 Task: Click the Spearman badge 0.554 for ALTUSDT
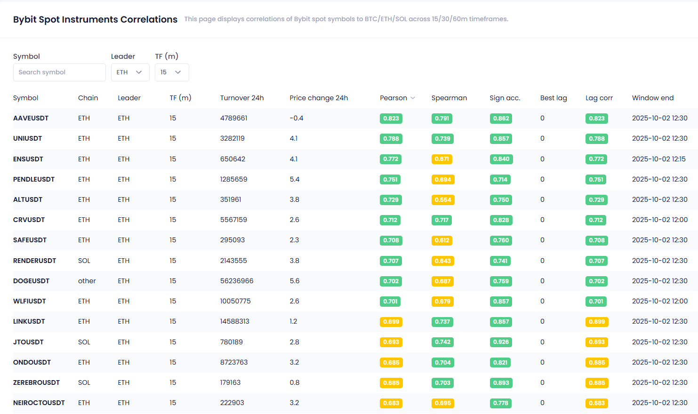click(443, 200)
